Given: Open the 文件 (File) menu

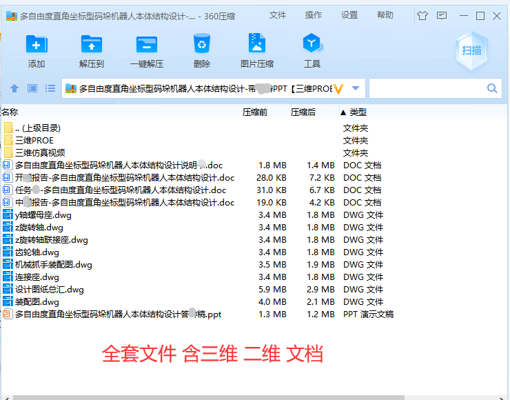Looking at the screenshot, I should (x=278, y=15).
